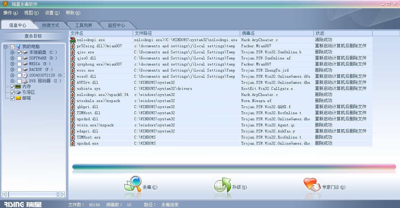Click the infected file icon for qhbpri.dll

coord(73,107)
